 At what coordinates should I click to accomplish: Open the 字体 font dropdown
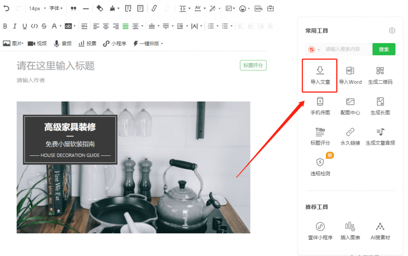tap(56, 8)
